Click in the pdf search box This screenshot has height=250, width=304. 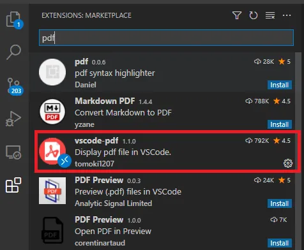point(166,38)
